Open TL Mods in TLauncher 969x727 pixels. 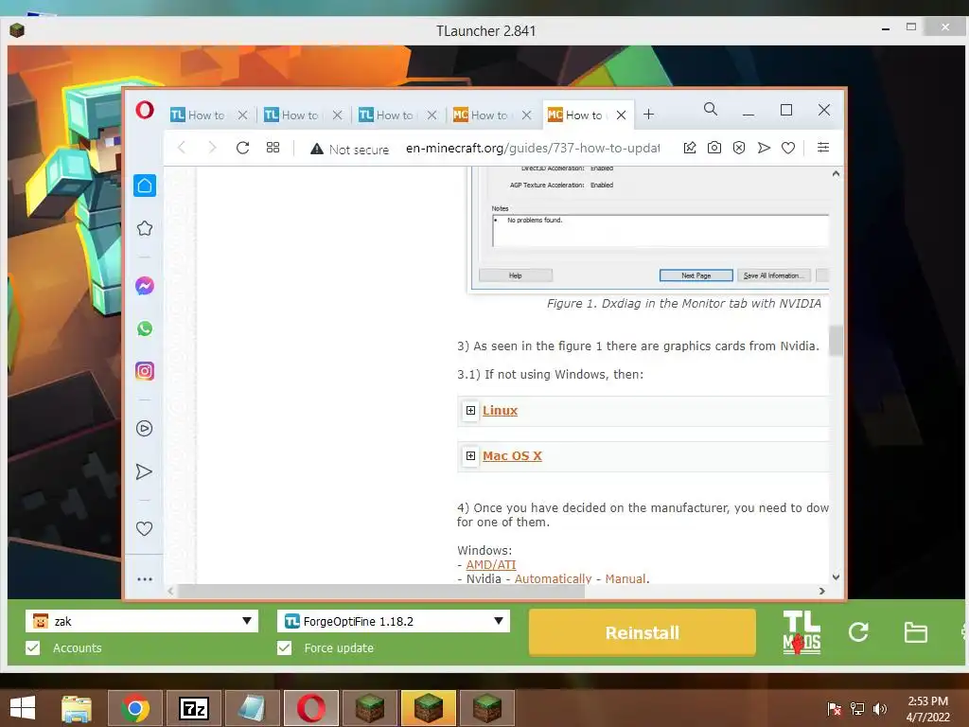pos(802,631)
